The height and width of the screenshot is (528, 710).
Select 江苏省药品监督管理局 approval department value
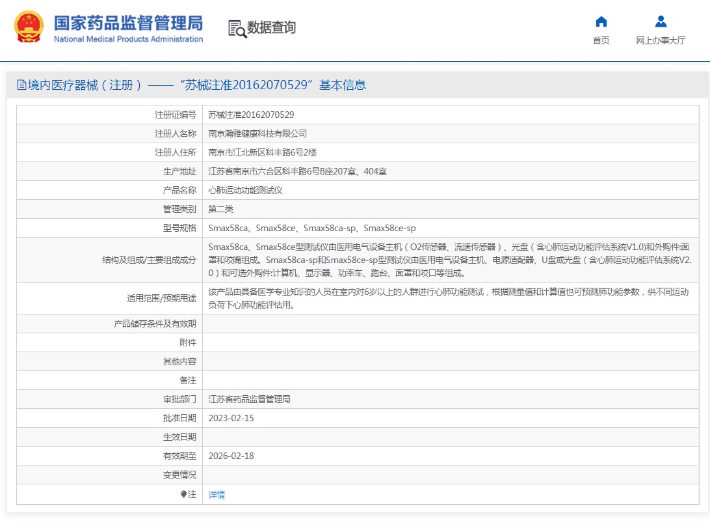coord(250,399)
